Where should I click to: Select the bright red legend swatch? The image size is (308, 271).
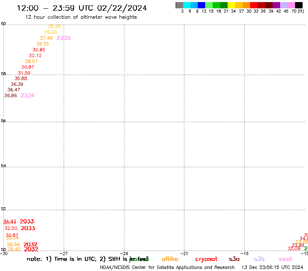(254, 5)
